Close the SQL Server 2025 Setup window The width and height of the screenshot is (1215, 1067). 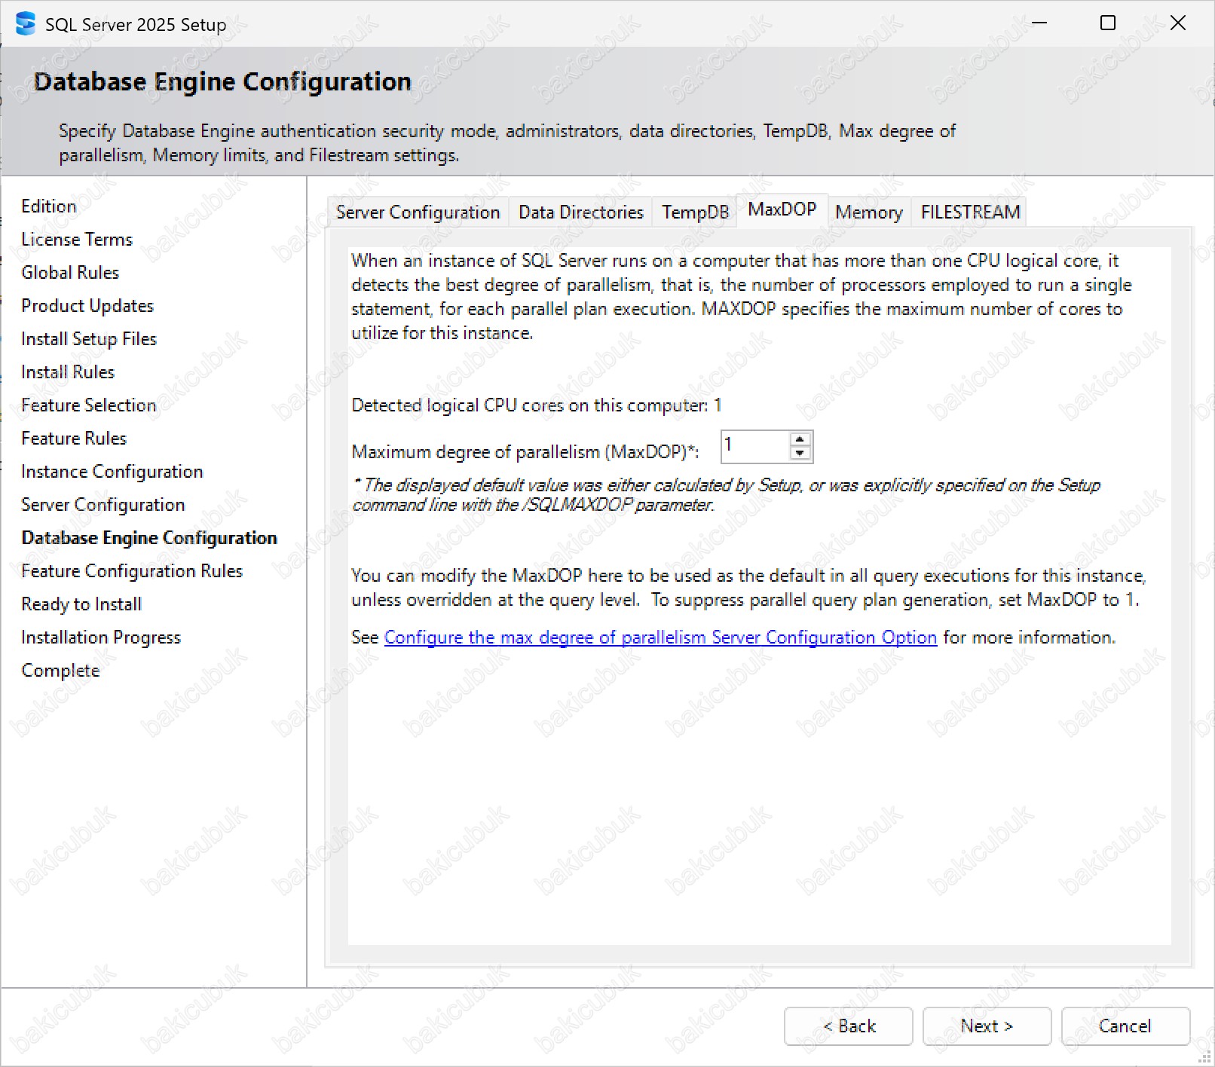(x=1177, y=23)
